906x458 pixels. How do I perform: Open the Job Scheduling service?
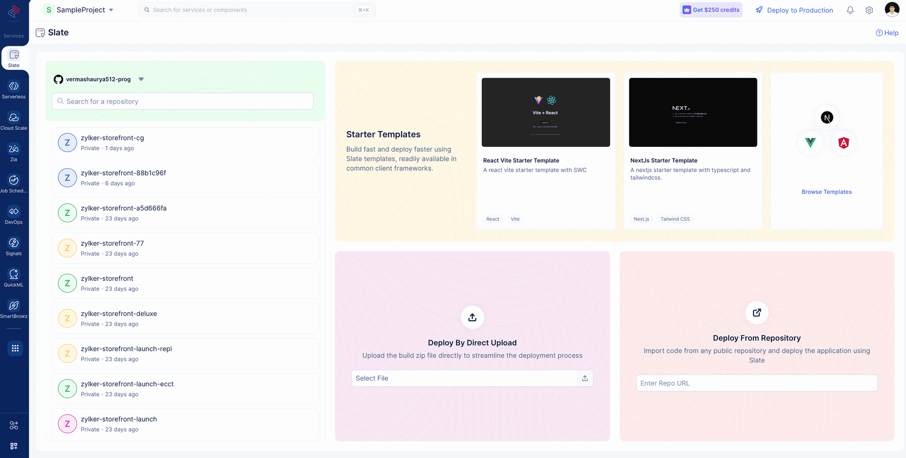click(x=14, y=184)
